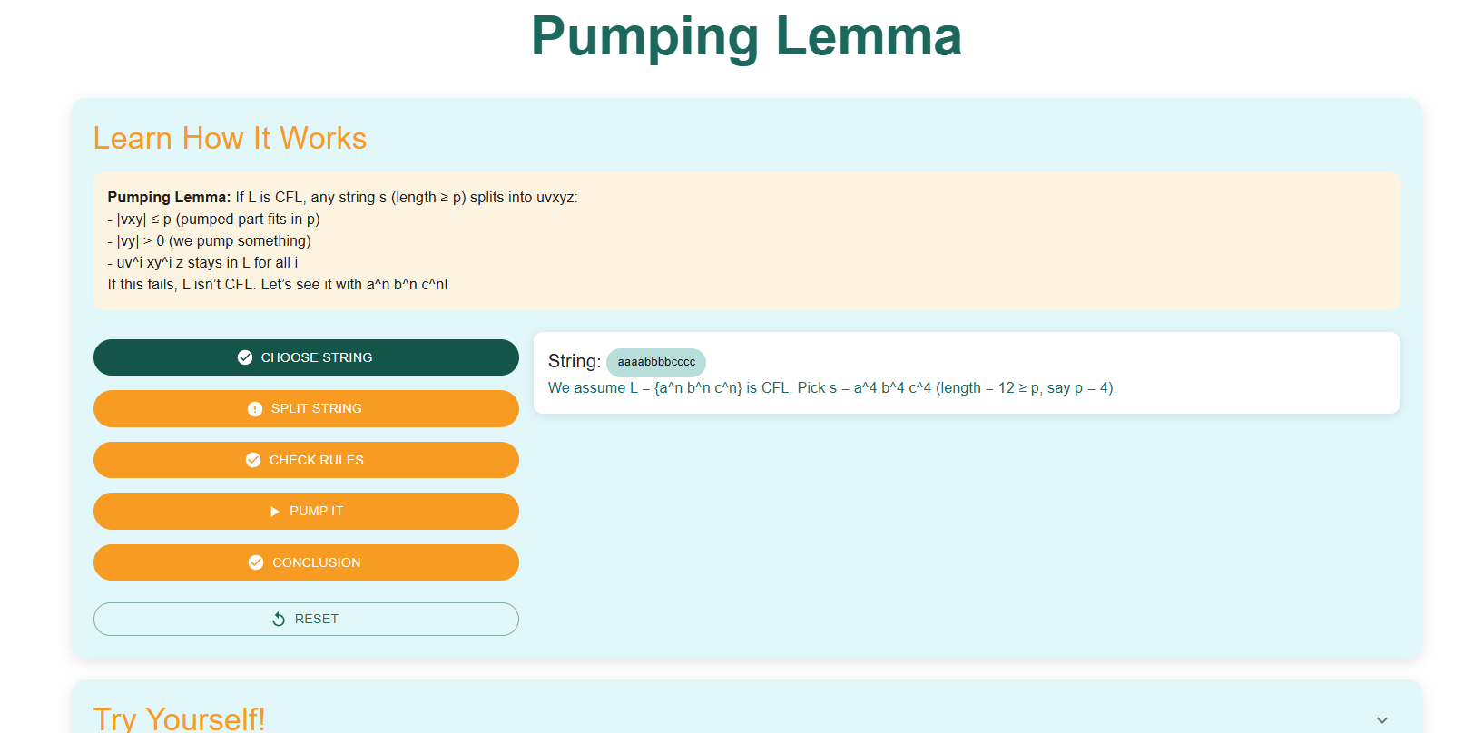
Task: Click the circular arrow Reset icon
Action: click(x=279, y=619)
